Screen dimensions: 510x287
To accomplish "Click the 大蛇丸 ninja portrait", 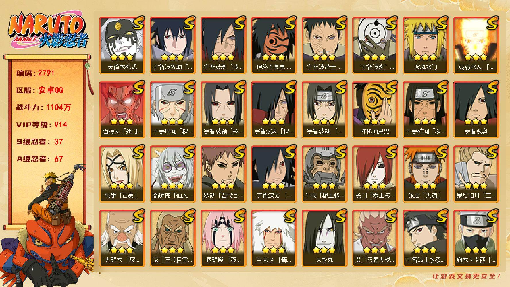I will tap(325, 238).
